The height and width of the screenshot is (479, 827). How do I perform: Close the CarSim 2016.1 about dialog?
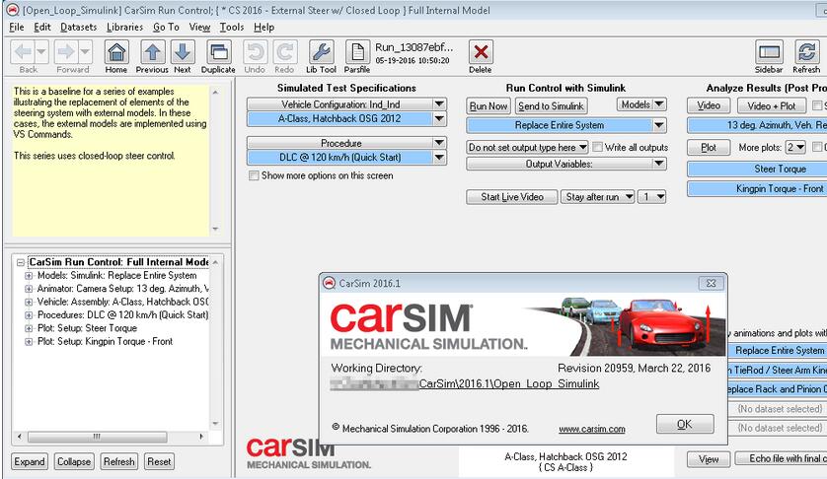click(711, 283)
